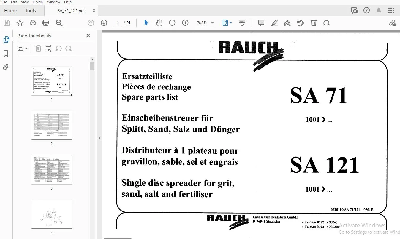
Task: Click the thumbnails panel scrollbar
Action: click(92, 66)
